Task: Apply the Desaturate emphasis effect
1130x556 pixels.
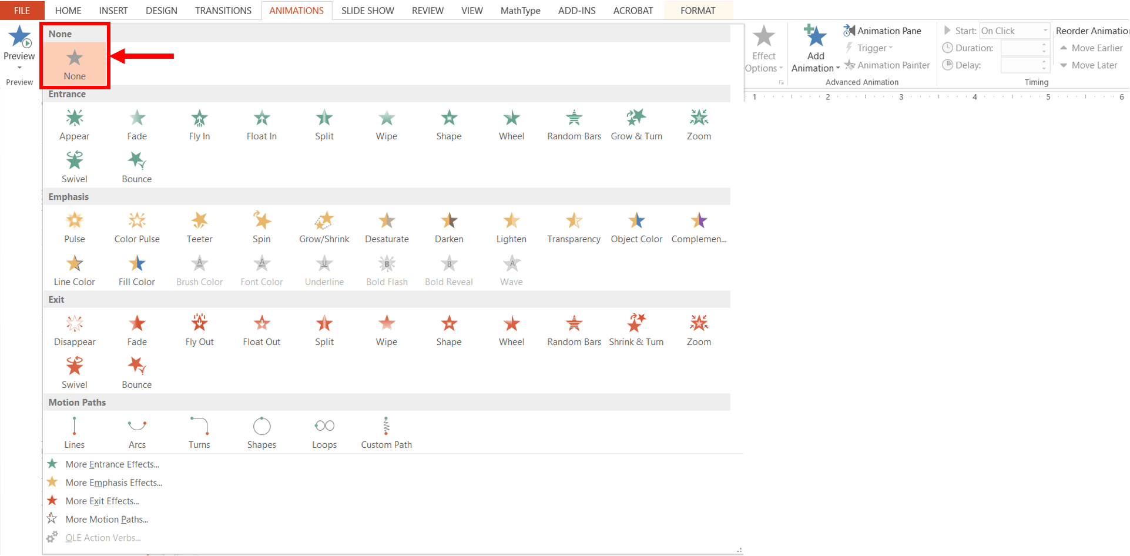Action: (387, 228)
